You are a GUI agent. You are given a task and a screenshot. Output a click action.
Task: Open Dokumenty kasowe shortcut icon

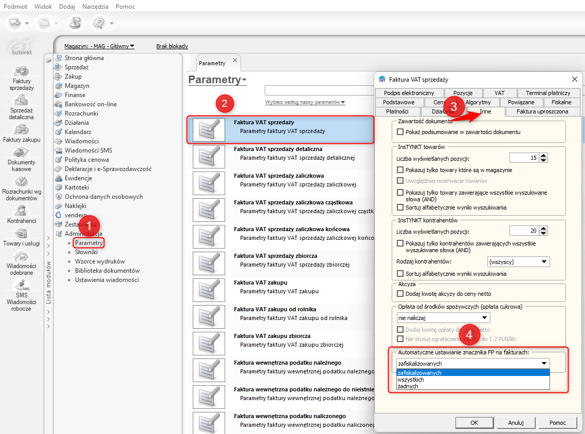click(x=22, y=152)
